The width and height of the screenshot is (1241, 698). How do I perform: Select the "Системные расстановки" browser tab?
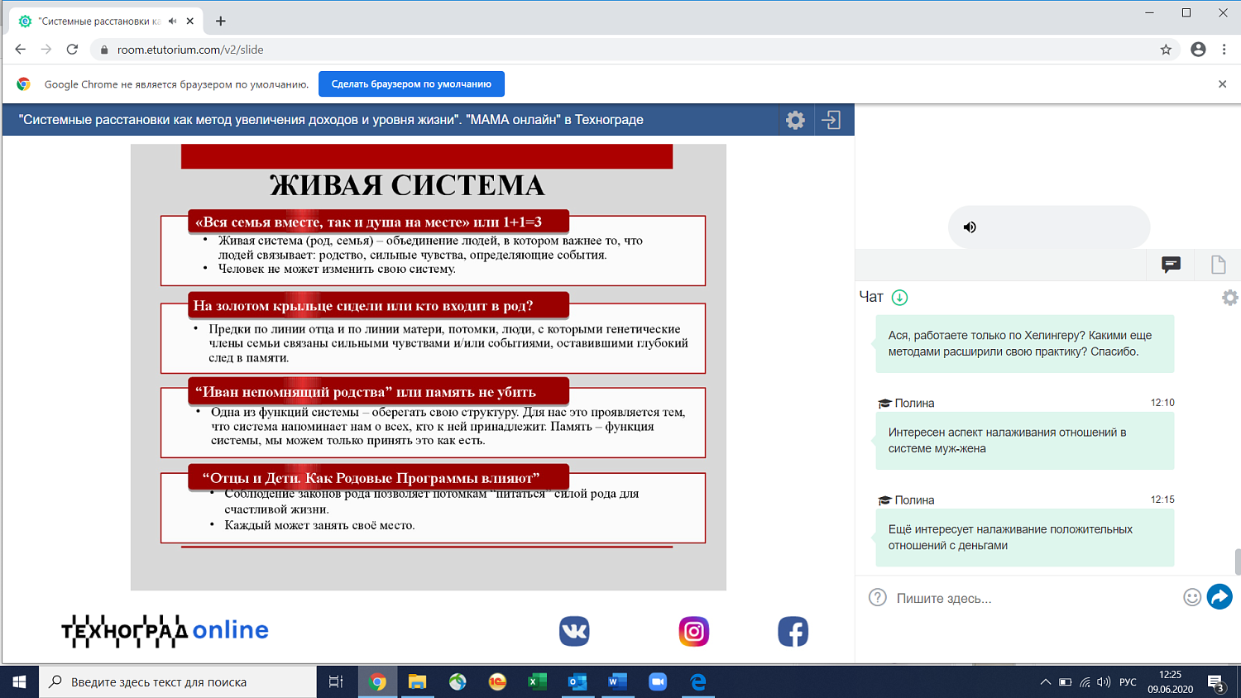click(x=105, y=22)
